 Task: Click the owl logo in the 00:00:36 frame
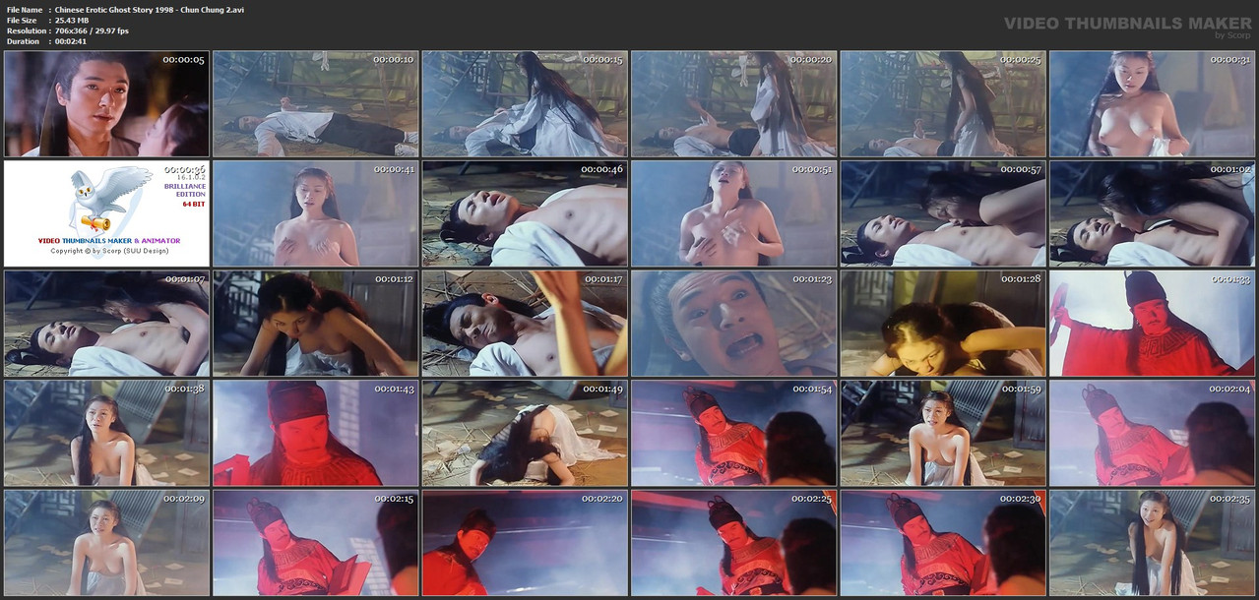click(96, 201)
